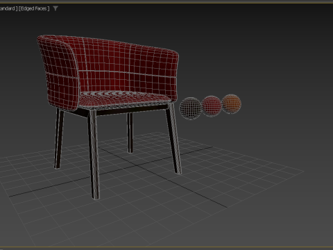
Task: Open the Edged Faces viewport label menu
Action: tap(34, 8)
